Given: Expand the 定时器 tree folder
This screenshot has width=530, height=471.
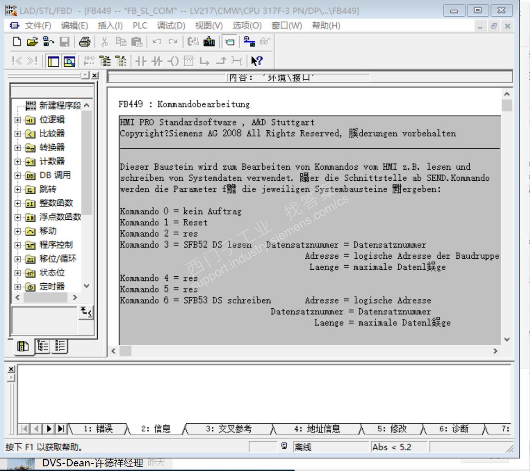Looking at the screenshot, I should pos(18,287).
